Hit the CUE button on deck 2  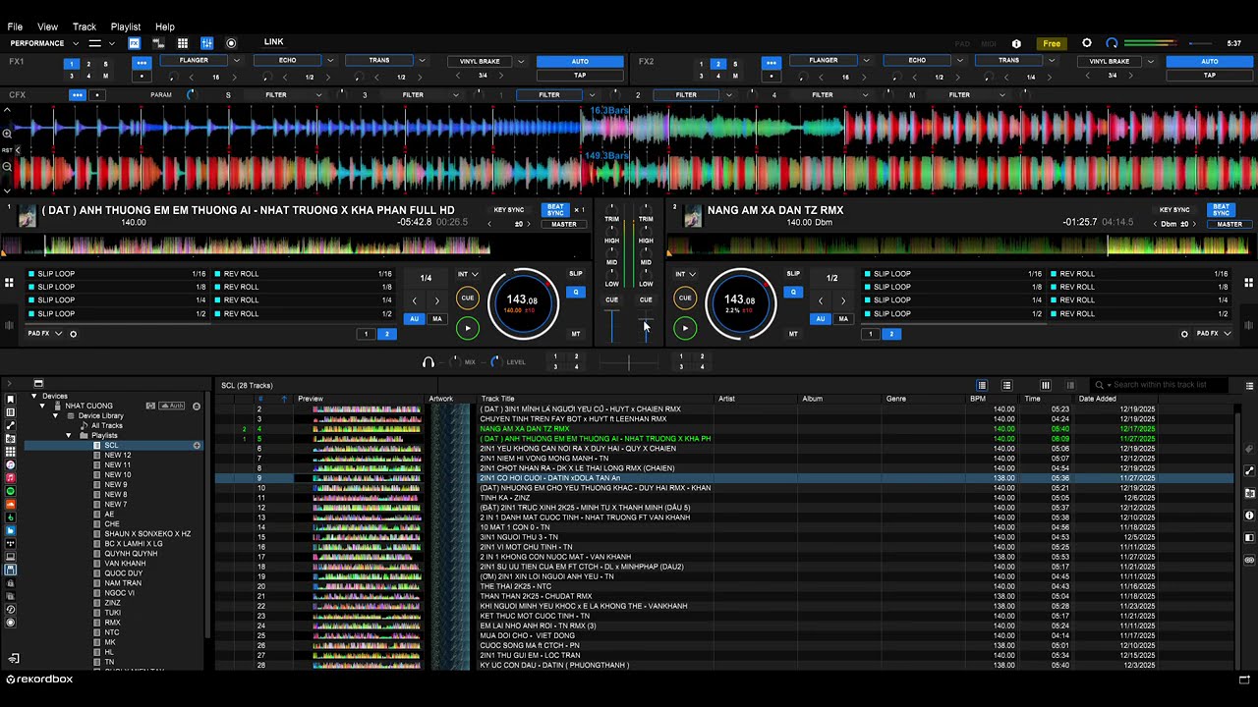[685, 299]
